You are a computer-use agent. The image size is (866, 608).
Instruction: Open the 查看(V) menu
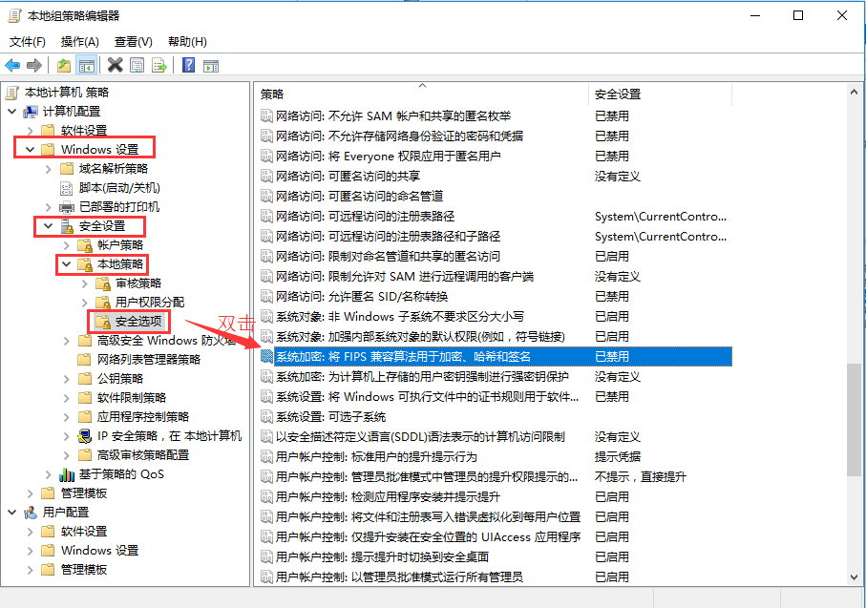(133, 42)
